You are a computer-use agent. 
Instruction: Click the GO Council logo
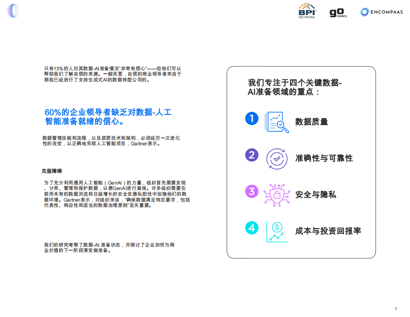[x=338, y=12]
